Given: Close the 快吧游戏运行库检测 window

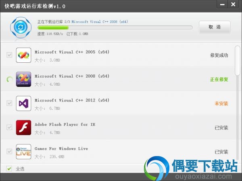Looking at the screenshot, I should 233,4.
